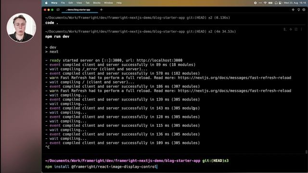Click the 'wait compiling / (client and server)' line
This screenshot has height=173, width=308.
coord(90,82)
